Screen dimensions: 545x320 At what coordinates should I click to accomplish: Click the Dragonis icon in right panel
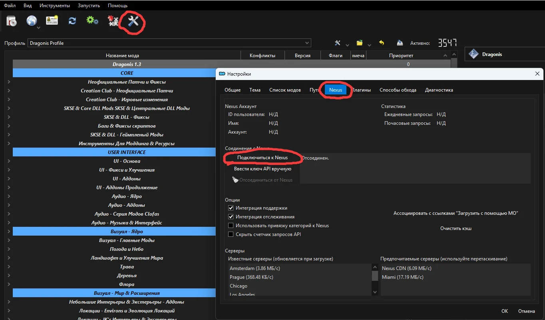click(x=473, y=54)
